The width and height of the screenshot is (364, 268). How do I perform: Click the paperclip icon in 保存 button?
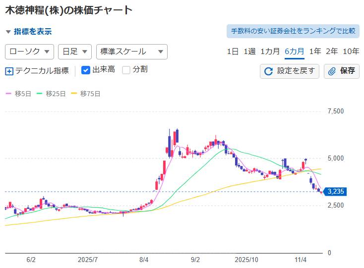coord(332,71)
